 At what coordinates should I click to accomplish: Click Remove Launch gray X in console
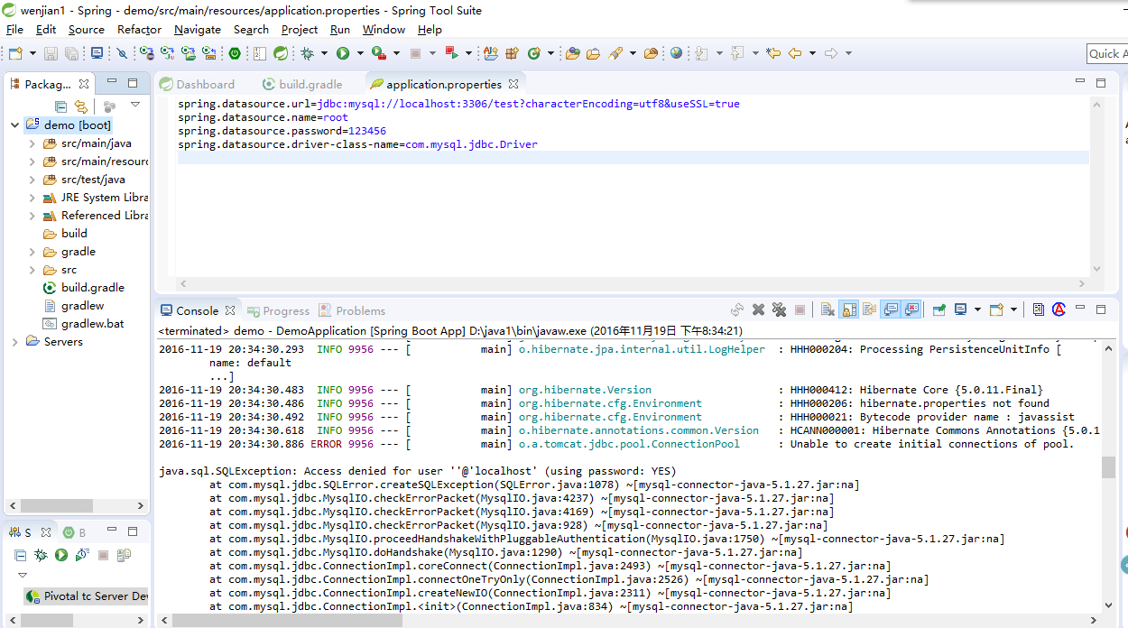759,309
